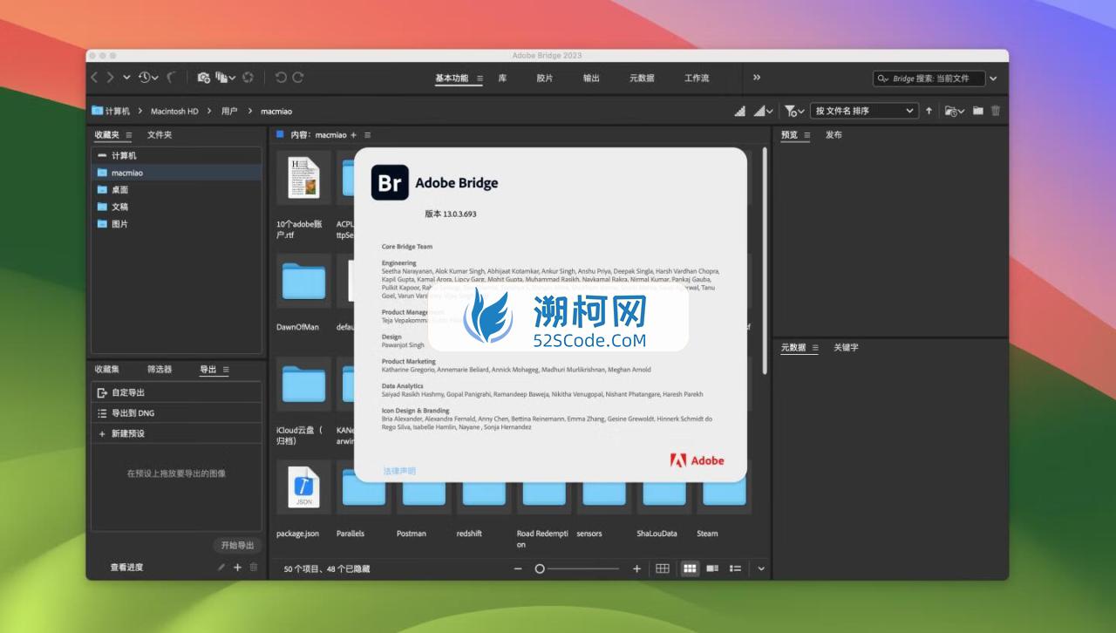1116x633 pixels.
Task: Switch to the 工作流 workspace
Action: pos(697,78)
